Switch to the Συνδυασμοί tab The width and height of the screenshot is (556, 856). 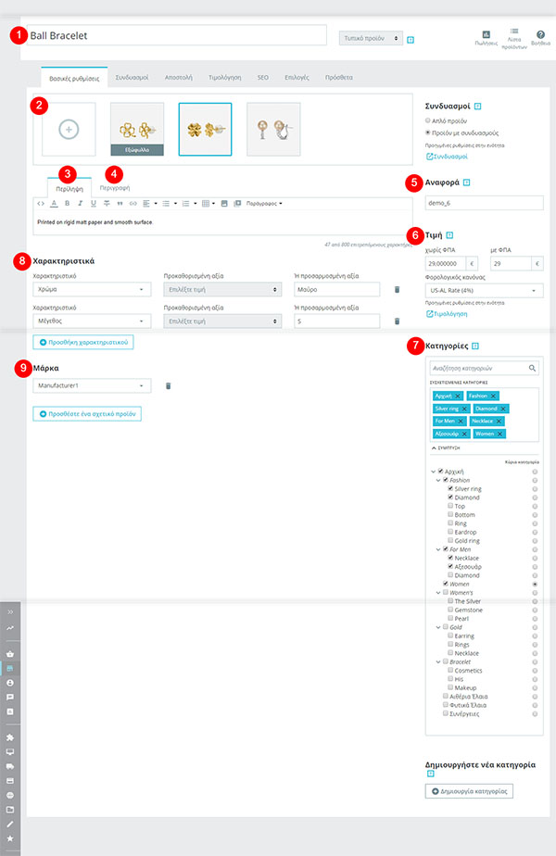(x=132, y=78)
